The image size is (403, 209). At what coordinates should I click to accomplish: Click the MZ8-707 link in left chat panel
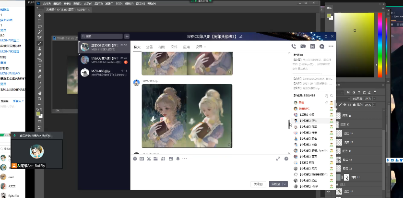(10, 40)
